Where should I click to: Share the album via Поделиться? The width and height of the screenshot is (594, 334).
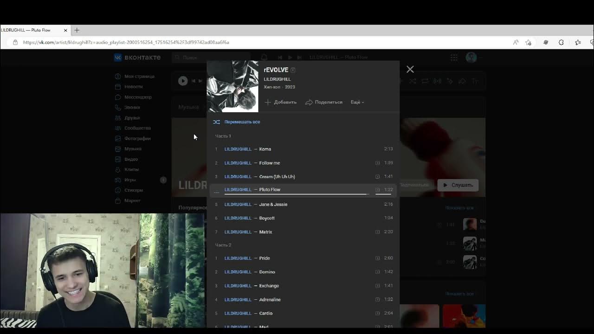coord(323,102)
